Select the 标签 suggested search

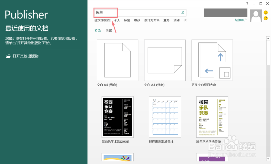(127, 20)
